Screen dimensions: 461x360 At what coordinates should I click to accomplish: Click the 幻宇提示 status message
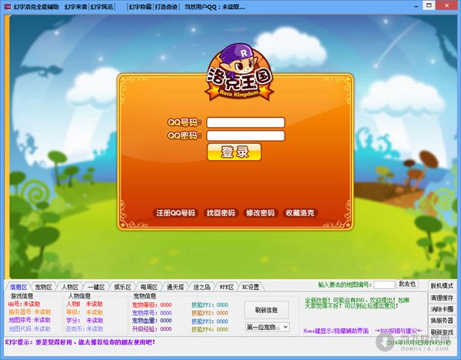80,342
